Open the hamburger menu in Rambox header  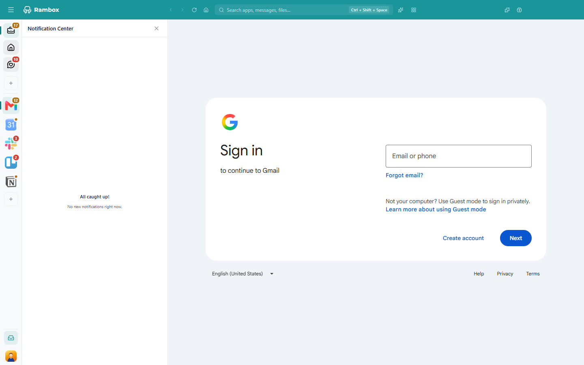point(11,10)
